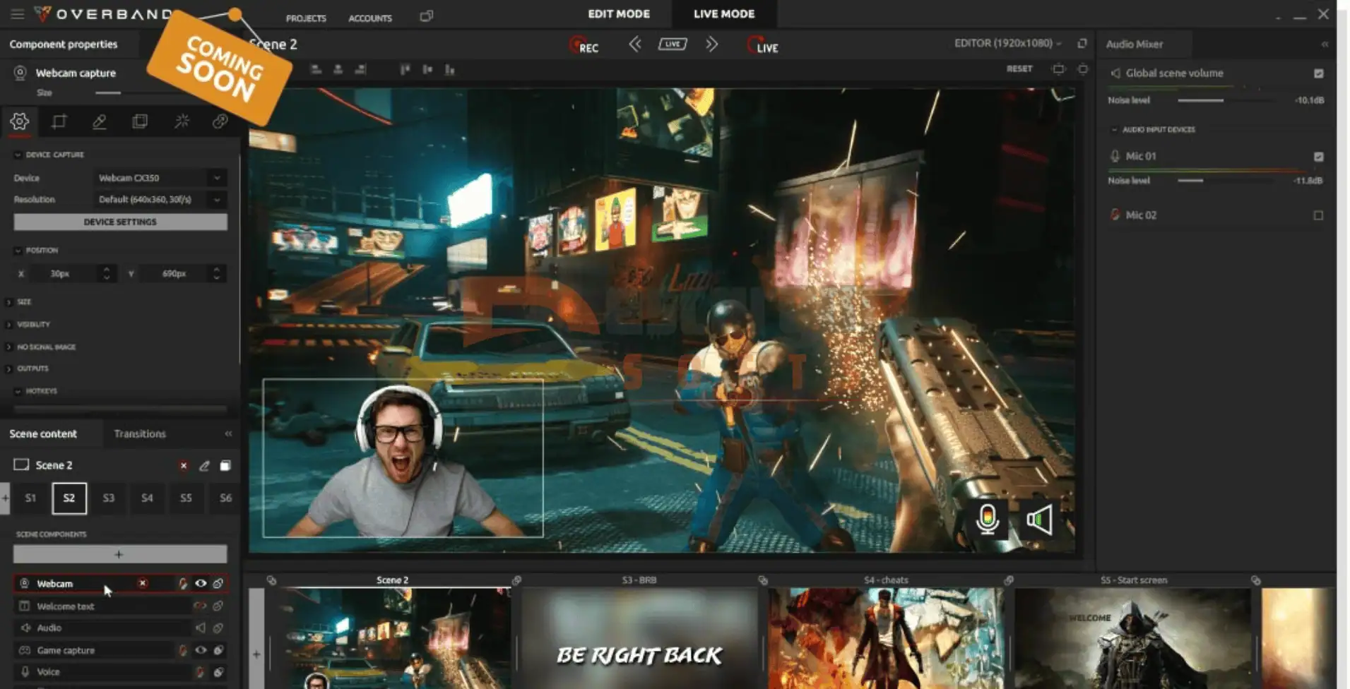
Task: Open the EDITOR (1920x1080) dropdown
Action: tap(1007, 43)
